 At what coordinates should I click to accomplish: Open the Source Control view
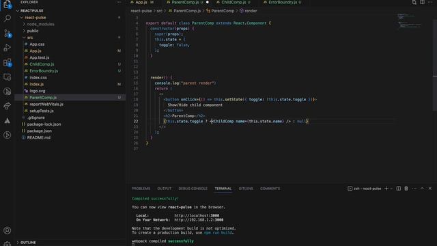pos(8,33)
